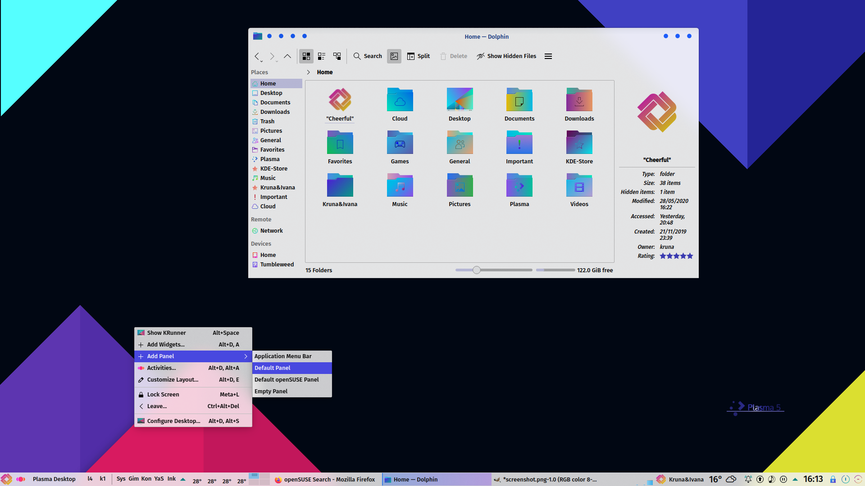
Task: Go forward in Dolphin navigation history
Action: [272, 56]
